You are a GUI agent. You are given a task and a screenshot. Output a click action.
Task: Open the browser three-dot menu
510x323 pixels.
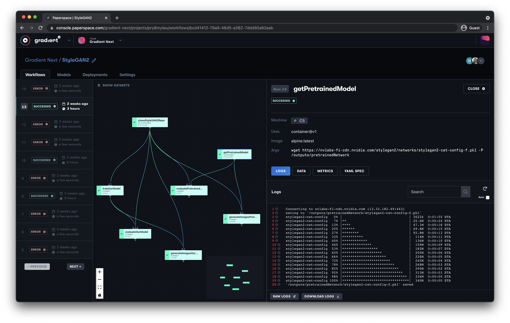[x=488, y=28]
